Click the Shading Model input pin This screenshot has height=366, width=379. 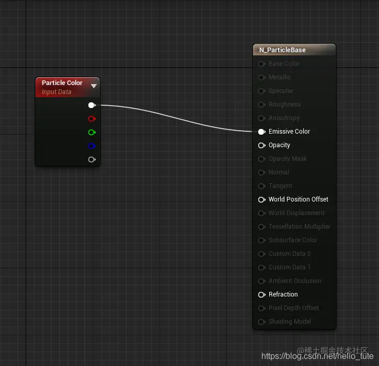coord(261,322)
